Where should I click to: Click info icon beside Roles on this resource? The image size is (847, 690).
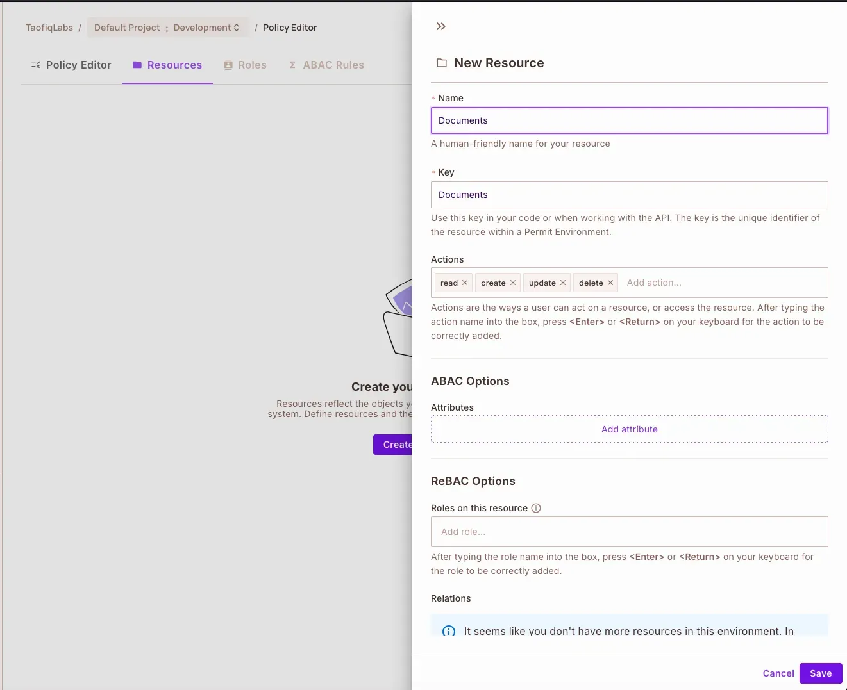point(536,508)
